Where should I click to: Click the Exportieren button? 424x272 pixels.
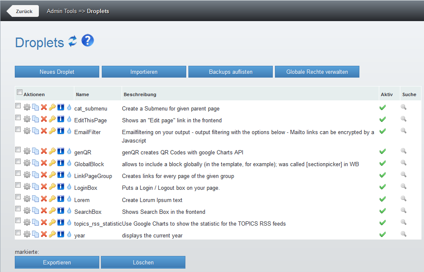tap(57, 262)
